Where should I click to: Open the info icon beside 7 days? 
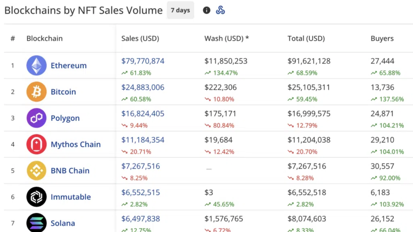206,10
